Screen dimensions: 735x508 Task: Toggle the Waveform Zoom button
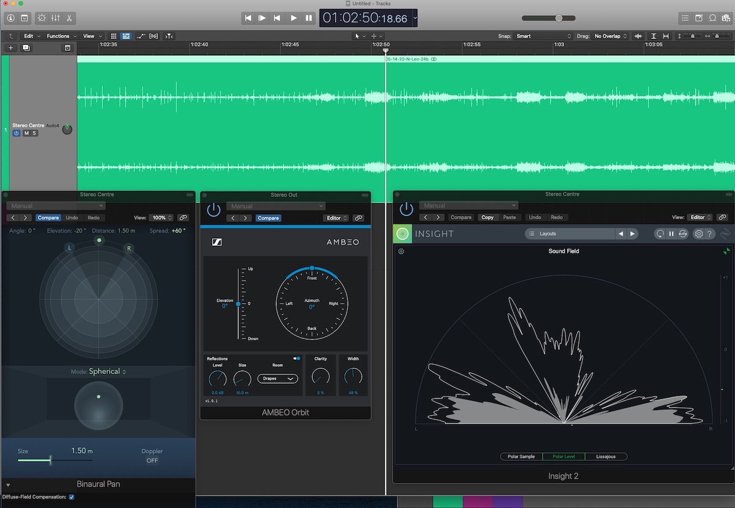(639, 36)
